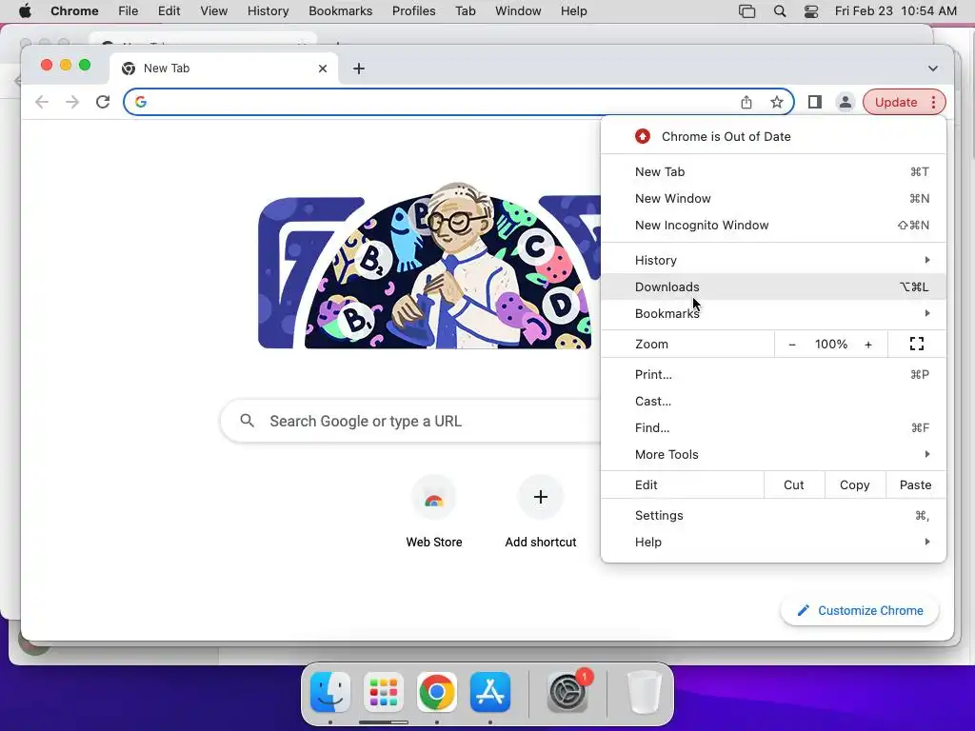Open Trash in the dock

645,692
